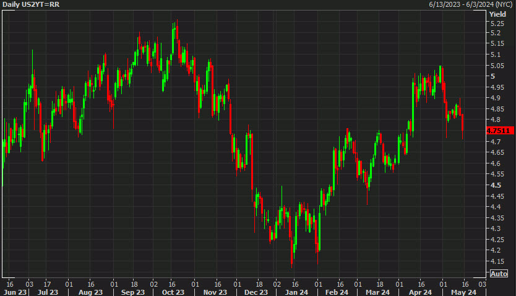
Task: Click the Daily US2YT=RR chart title
Action: [x=31, y=4]
